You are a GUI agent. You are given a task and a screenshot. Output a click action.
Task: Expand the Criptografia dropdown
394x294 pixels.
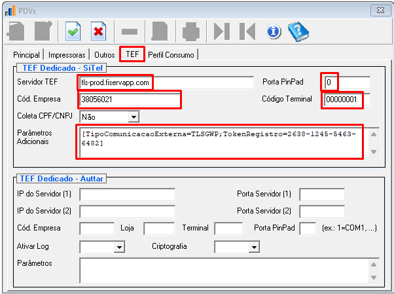[254, 248]
